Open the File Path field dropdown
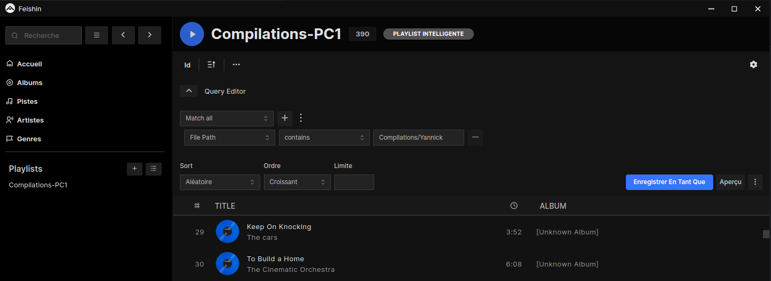Viewport: 771px width, 281px height. (x=229, y=138)
